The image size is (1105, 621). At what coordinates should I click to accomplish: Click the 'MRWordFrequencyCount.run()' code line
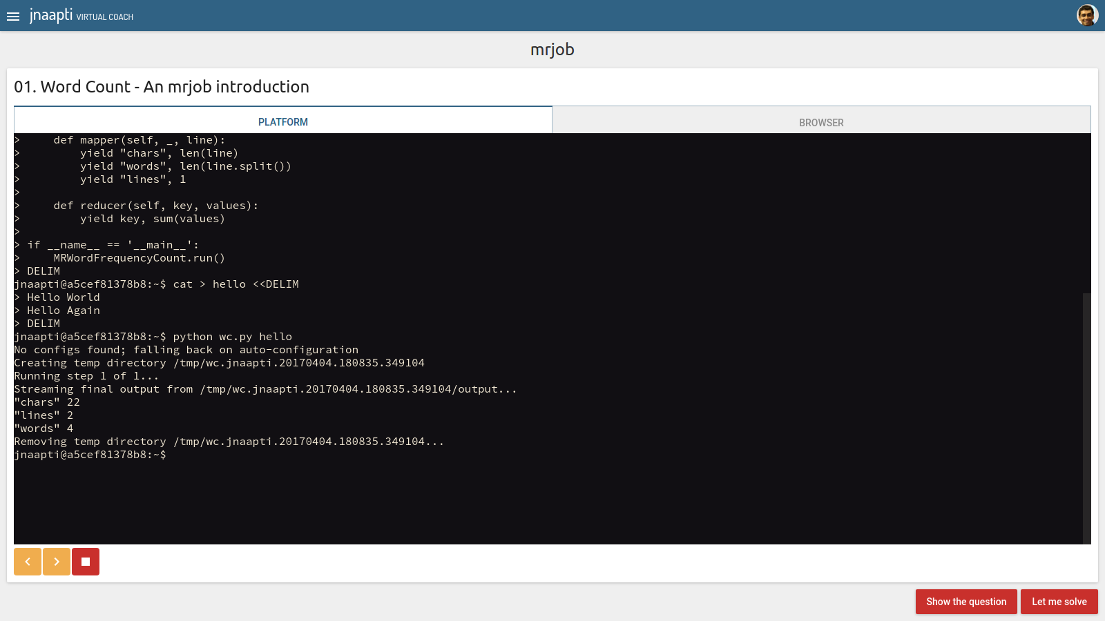pyautogui.click(x=140, y=258)
